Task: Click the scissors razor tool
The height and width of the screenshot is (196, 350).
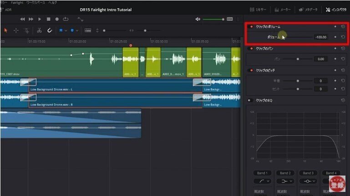Action: tap(39, 30)
